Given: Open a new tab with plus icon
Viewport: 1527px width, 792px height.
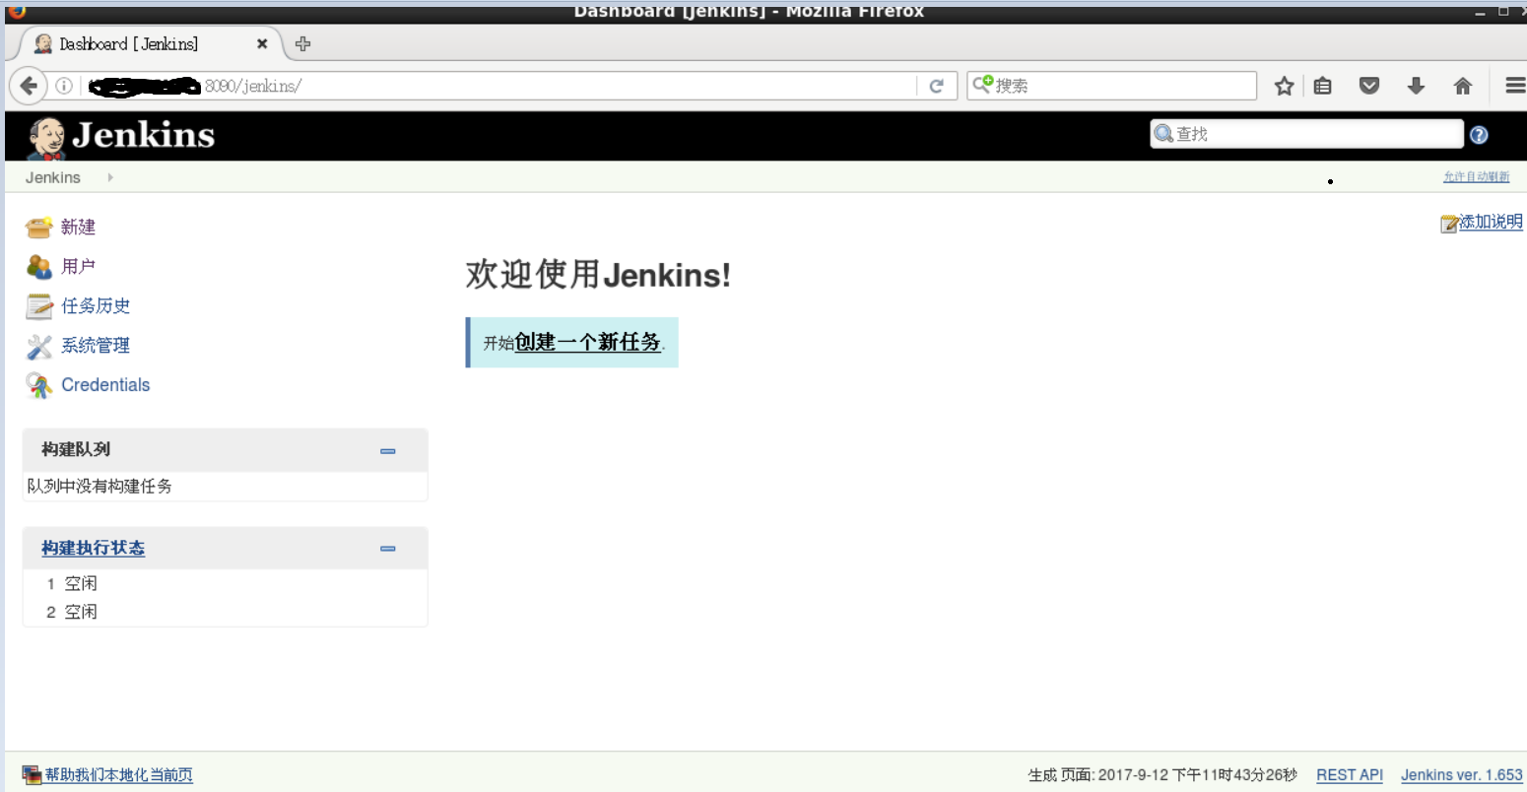Looking at the screenshot, I should click(303, 43).
